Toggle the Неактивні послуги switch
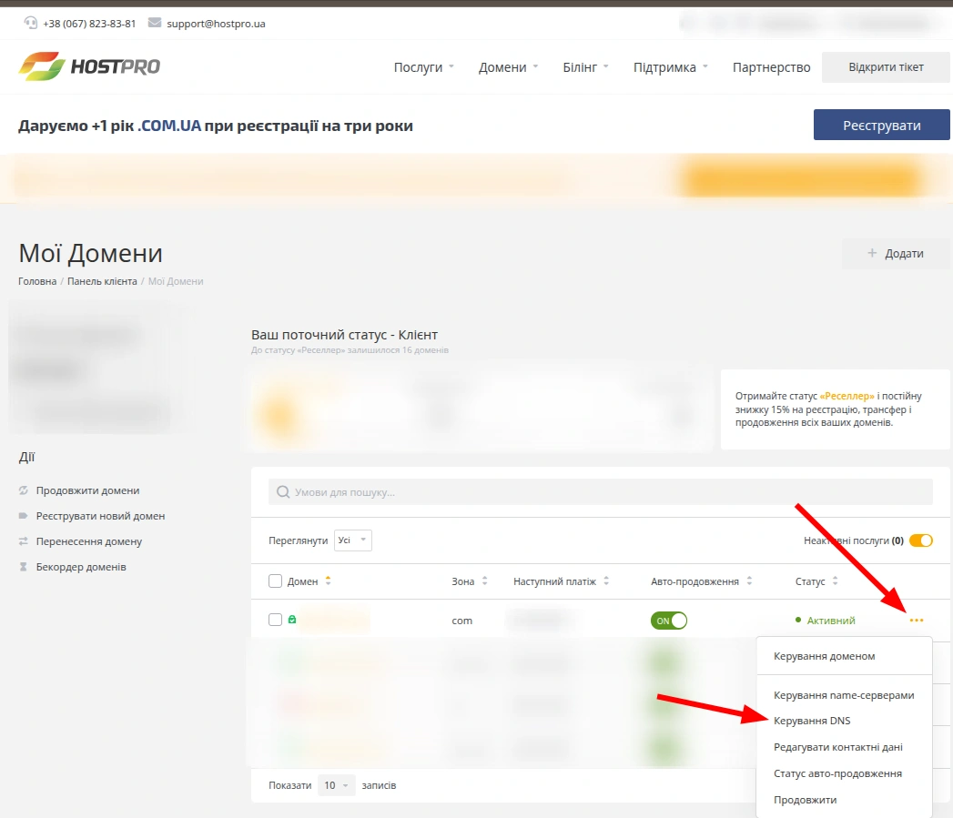The height and width of the screenshot is (818, 953). (x=920, y=540)
